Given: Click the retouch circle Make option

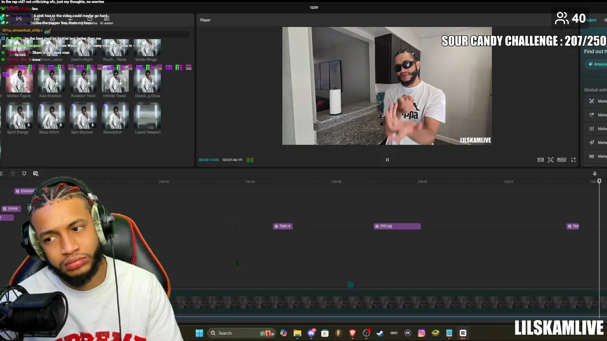Looking at the screenshot, I should pyautogui.click(x=591, y=115).
